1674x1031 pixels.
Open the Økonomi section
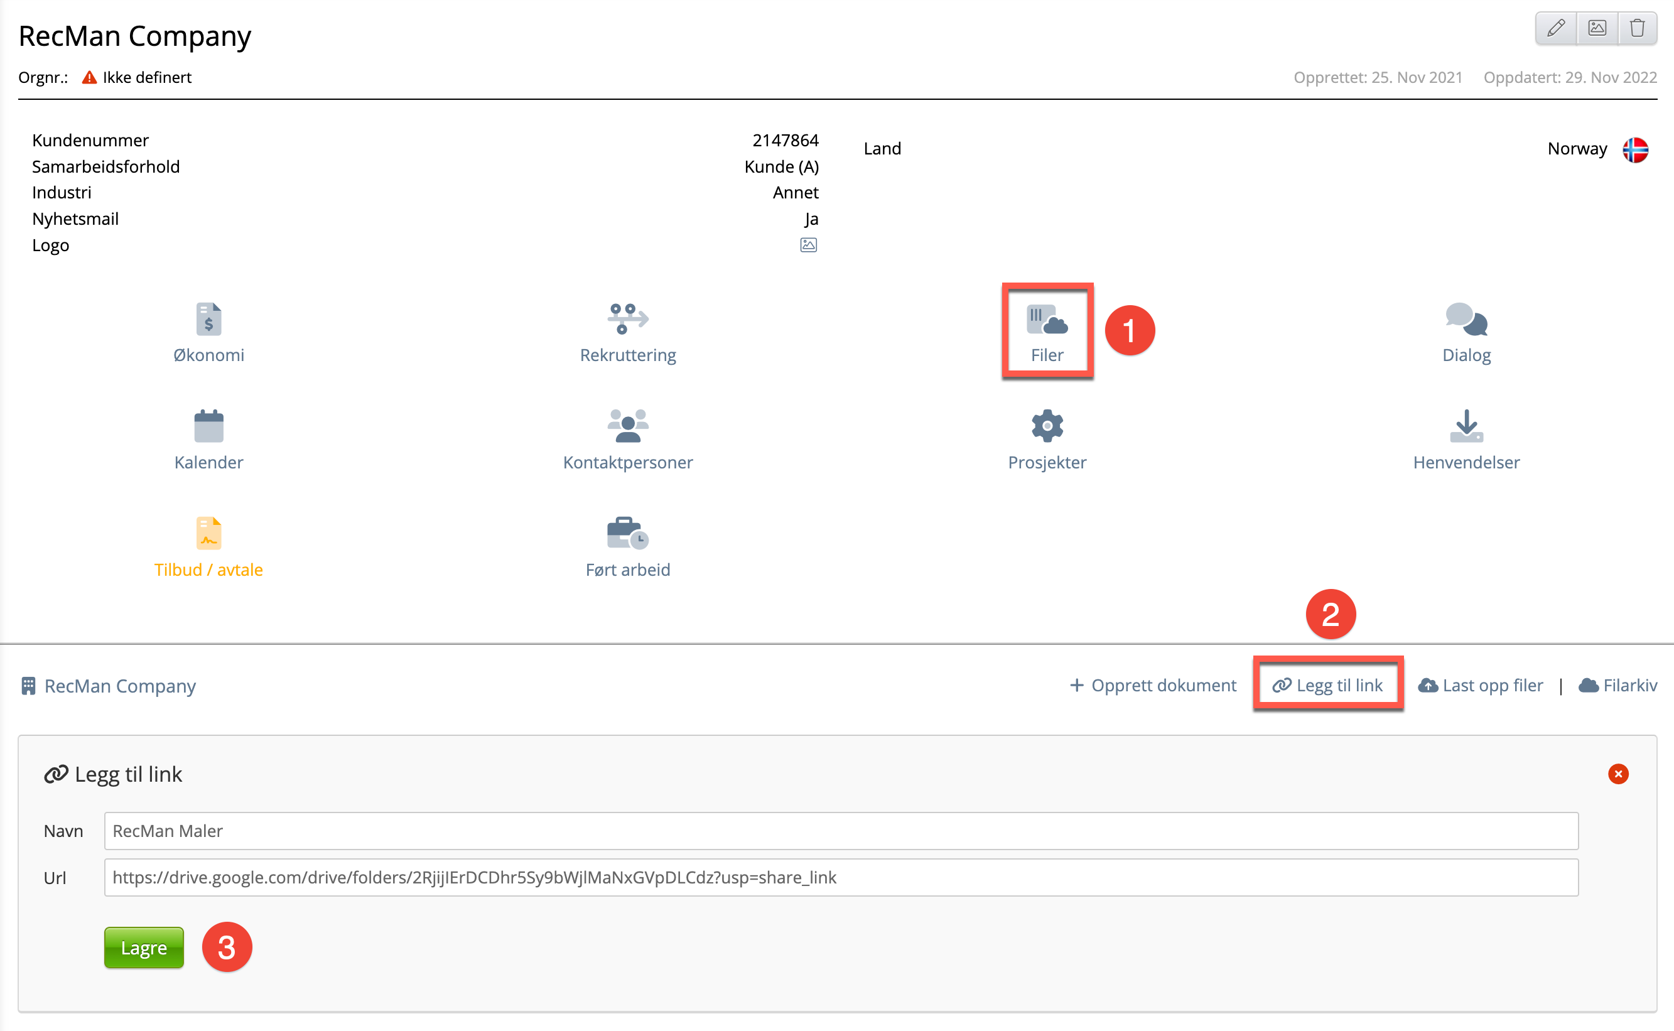pos(208,333)
